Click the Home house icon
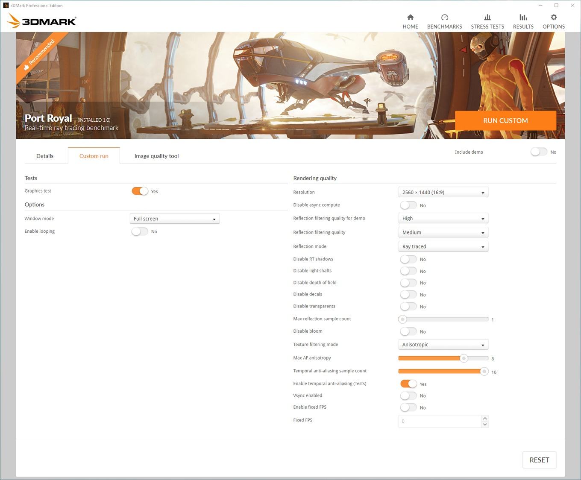 (x=410, y=17)
